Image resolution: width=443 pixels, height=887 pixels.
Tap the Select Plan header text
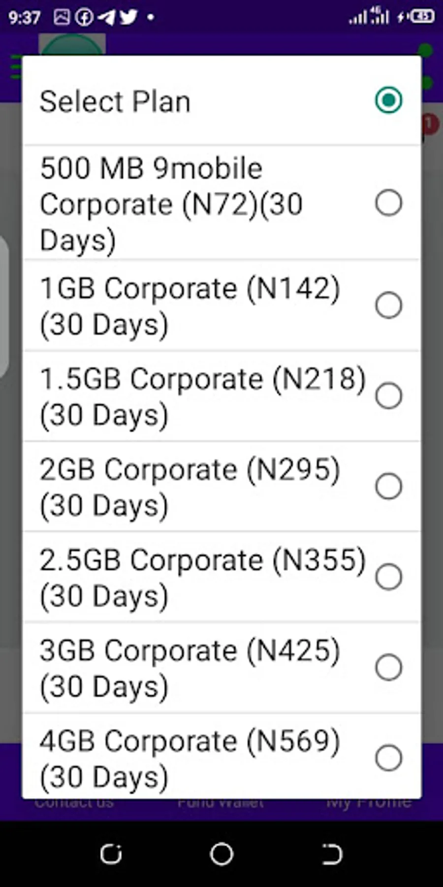(115, 102)
